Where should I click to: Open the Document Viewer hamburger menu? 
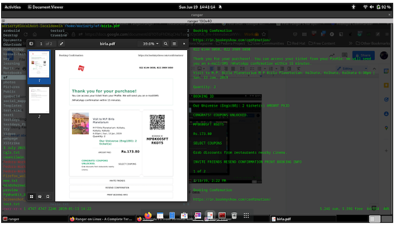[174, 43]
